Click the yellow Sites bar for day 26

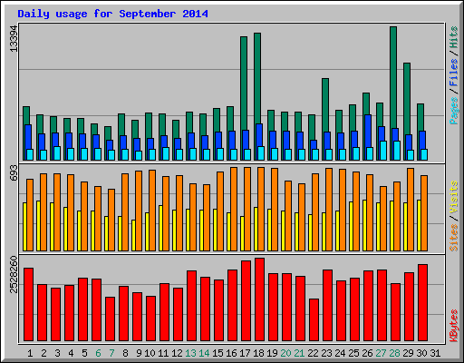364,225
